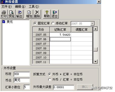The height and width of the screenshot is (92, 115).
Task: Close the 外币设置 window
Action: pyautogui.click(x=99, y=2)
